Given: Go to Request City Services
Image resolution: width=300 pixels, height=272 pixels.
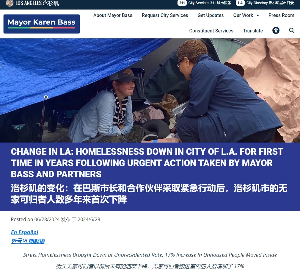Looking at the screenshot, I should 165,15.
